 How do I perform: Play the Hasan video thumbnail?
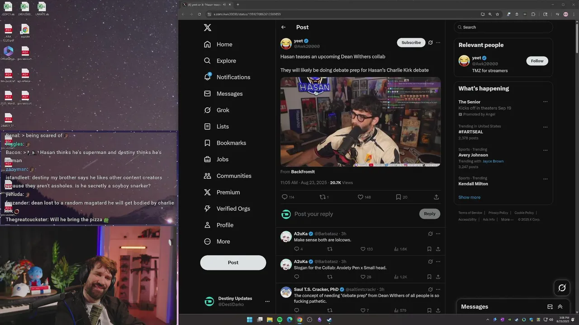[x=361, y=122]
